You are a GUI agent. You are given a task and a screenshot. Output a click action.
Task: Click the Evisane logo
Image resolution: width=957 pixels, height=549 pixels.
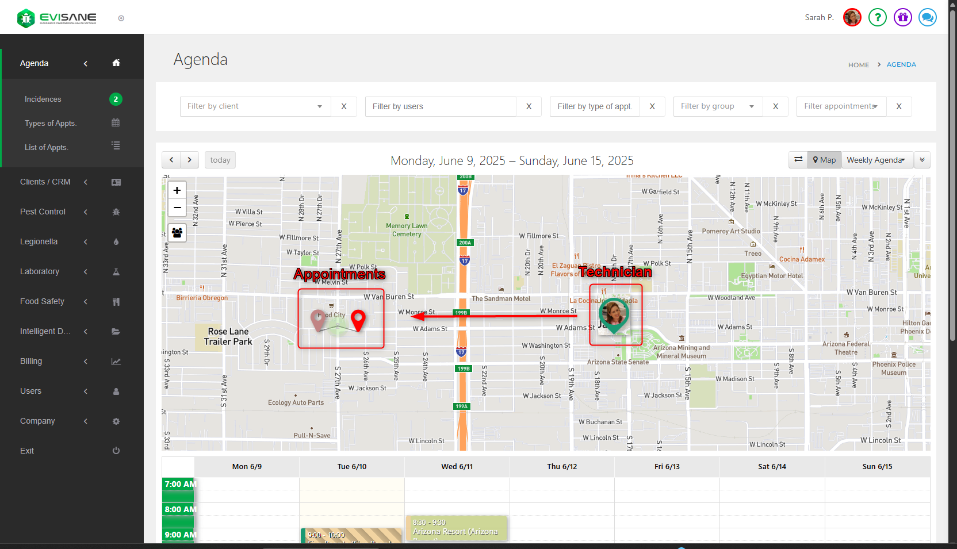57,18
